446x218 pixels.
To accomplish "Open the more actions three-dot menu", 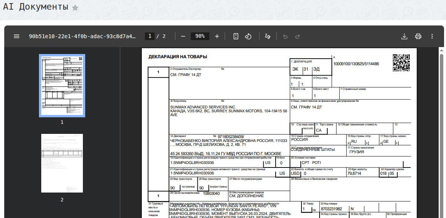I will coord(432,36).
